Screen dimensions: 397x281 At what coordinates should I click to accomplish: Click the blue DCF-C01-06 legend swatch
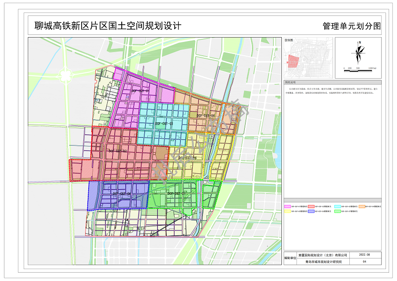click(311, 211)
